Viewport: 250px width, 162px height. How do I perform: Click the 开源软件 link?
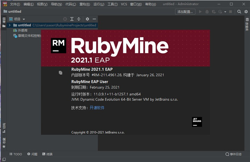[x=97, y=108]
